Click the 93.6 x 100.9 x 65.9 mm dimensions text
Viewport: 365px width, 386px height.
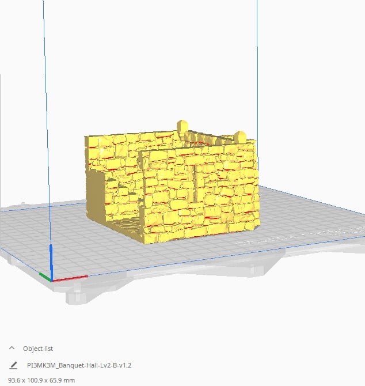(41, 380)
